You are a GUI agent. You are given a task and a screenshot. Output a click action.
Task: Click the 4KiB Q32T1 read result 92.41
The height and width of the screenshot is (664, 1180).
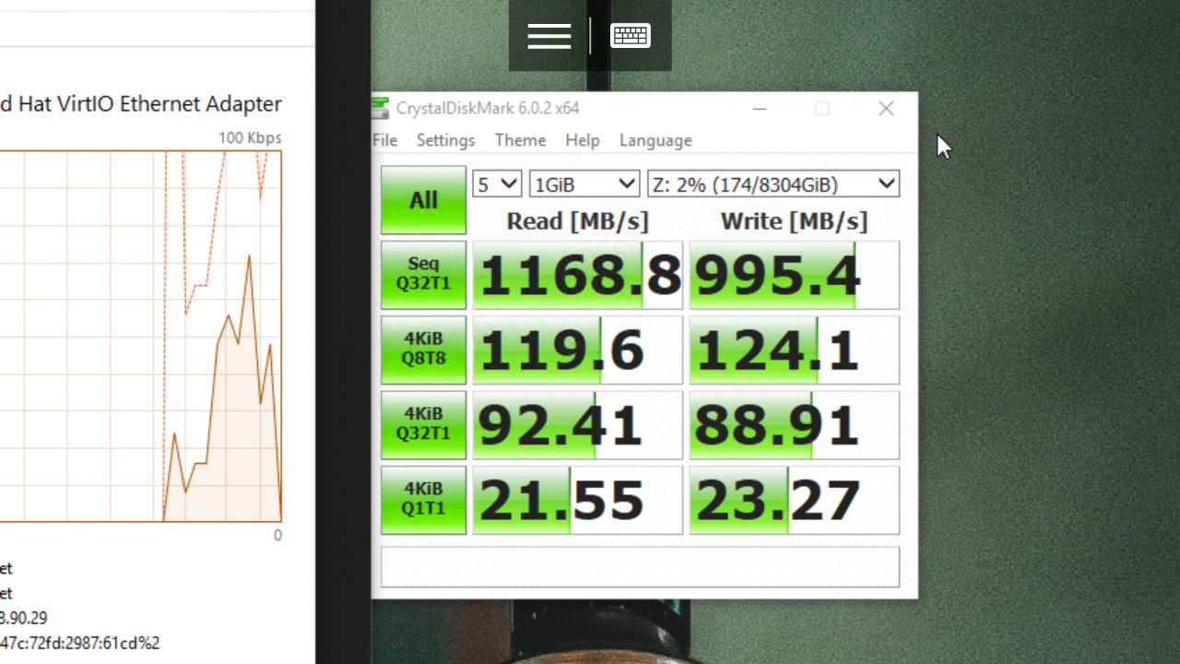(578, 425)
